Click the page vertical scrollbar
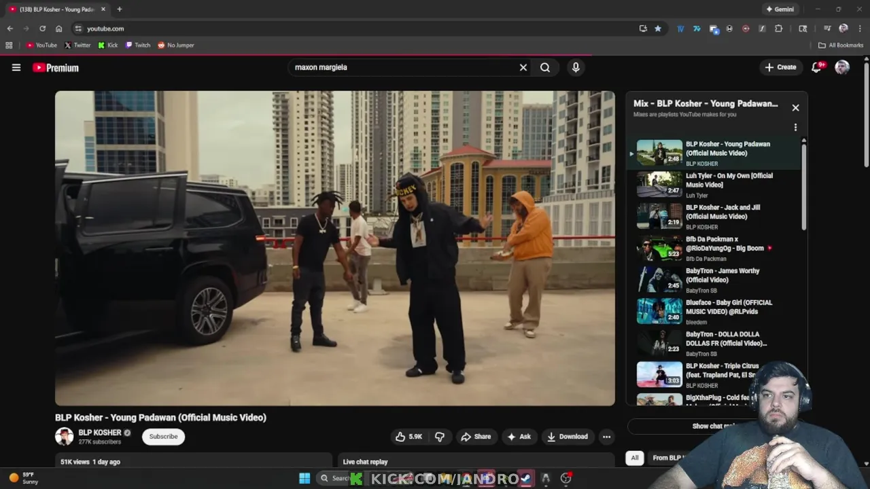The image size is (870, 489). coord(866,115)
